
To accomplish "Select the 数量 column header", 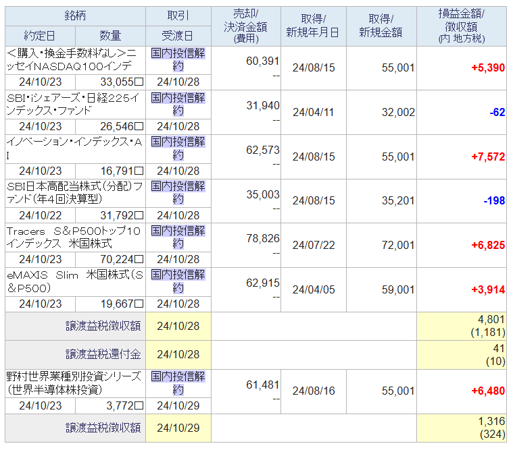I will (x=111, y=36).
